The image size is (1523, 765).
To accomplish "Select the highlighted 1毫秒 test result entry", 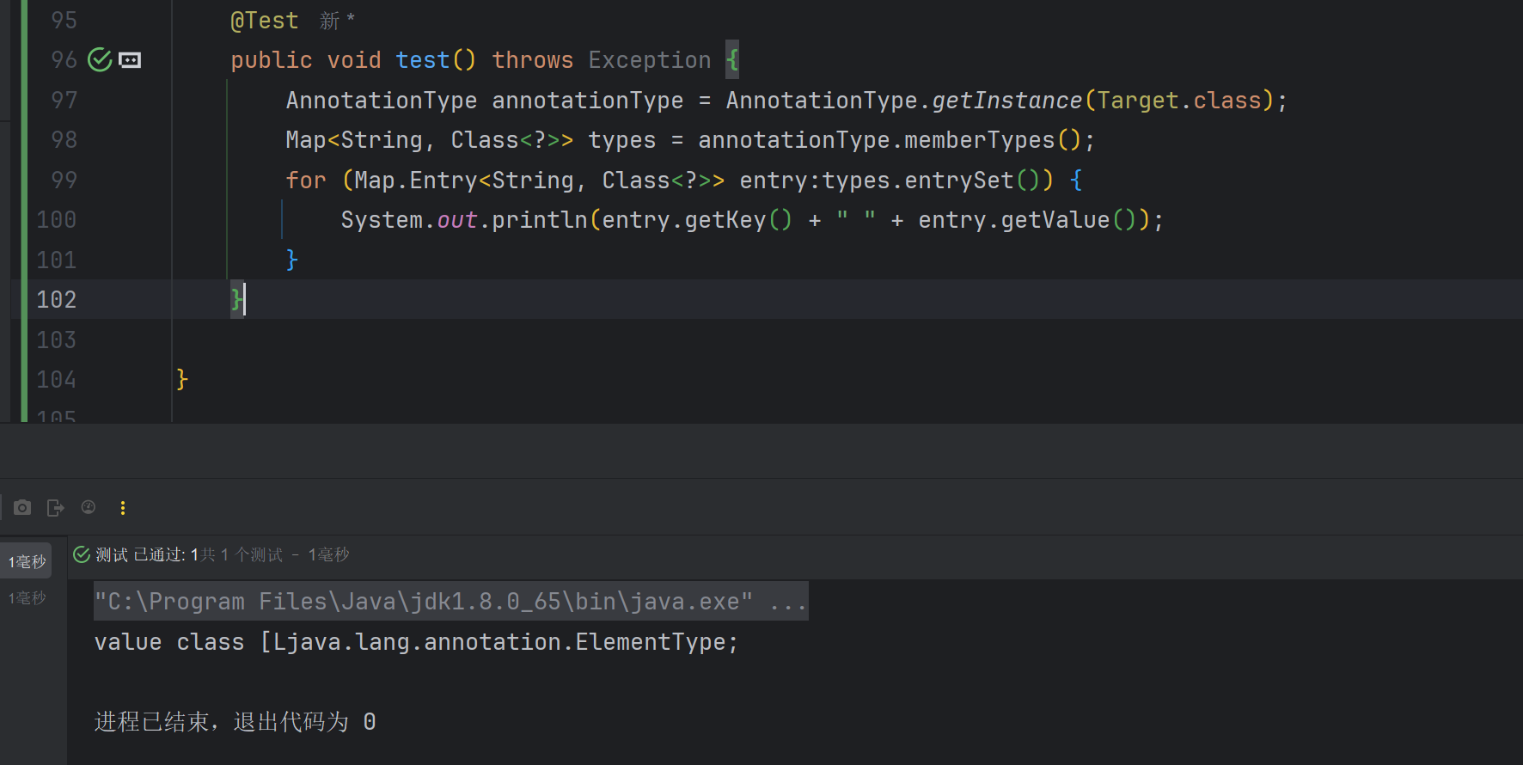I will (x=27, y=561).
